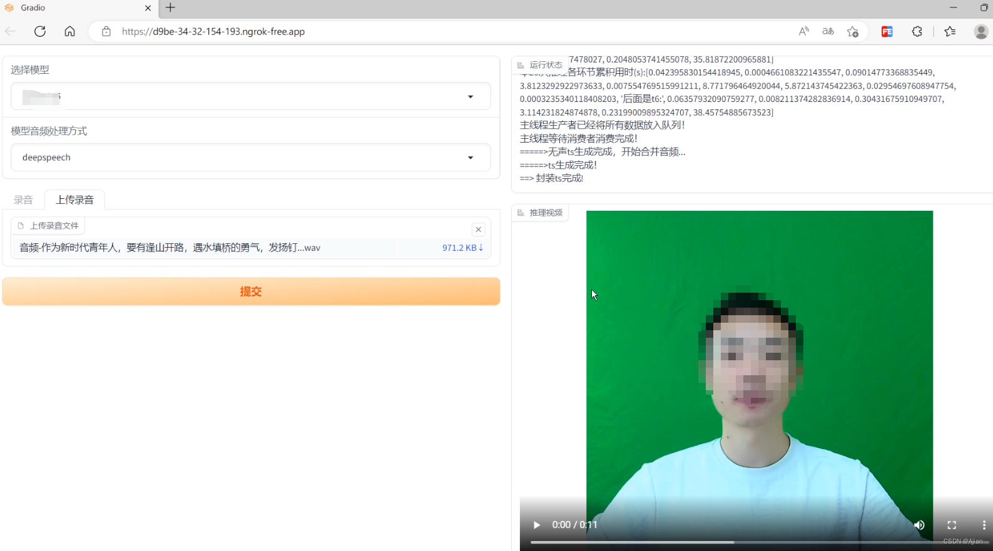993x551 pixels.
Task: Switch to the 录音 tab
Action: click(23, 200)
